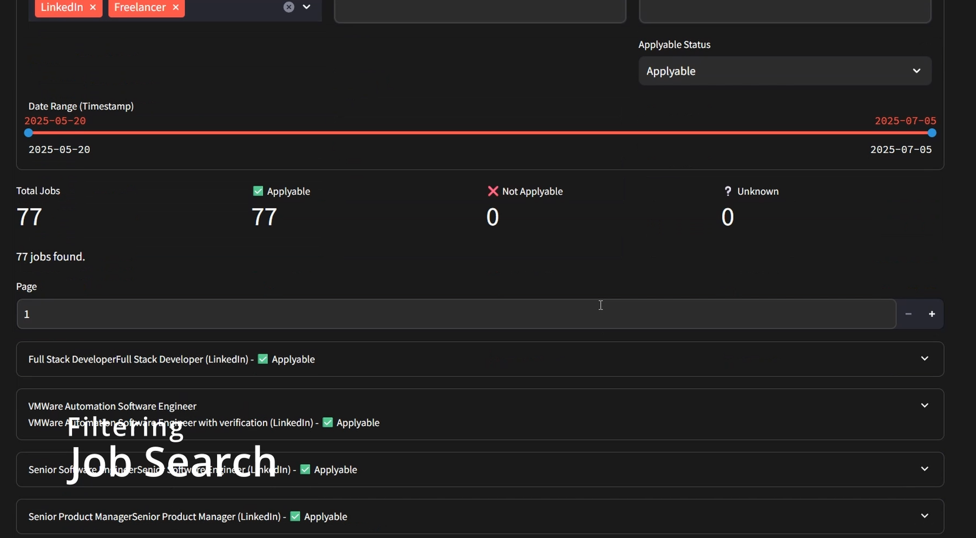The width and height of the screenshot is (976, 538).
Task: Remove the Freelancer tag from filter
Action: (176, 7)
